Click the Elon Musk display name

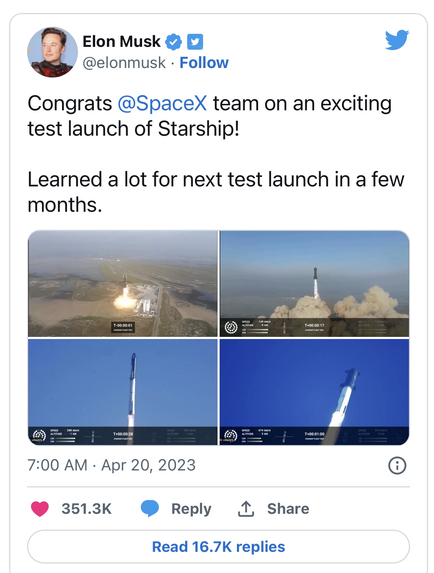[x=122, y=42]
